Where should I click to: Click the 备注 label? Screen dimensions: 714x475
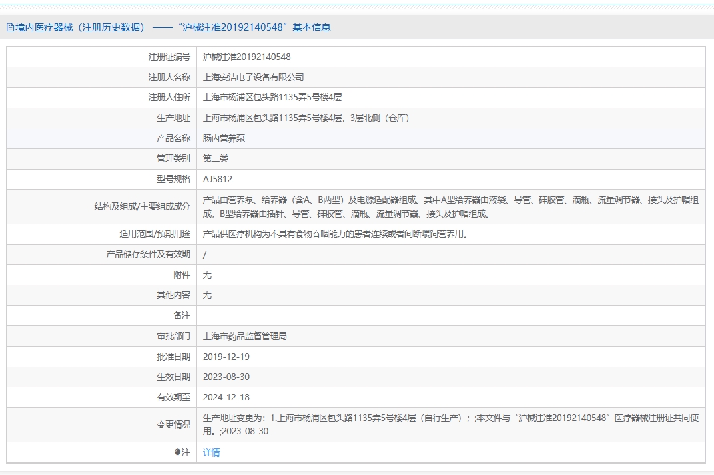point(182,316)
